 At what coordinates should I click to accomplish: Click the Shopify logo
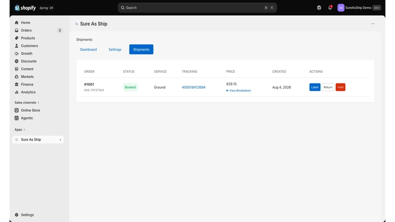(25, 8)
